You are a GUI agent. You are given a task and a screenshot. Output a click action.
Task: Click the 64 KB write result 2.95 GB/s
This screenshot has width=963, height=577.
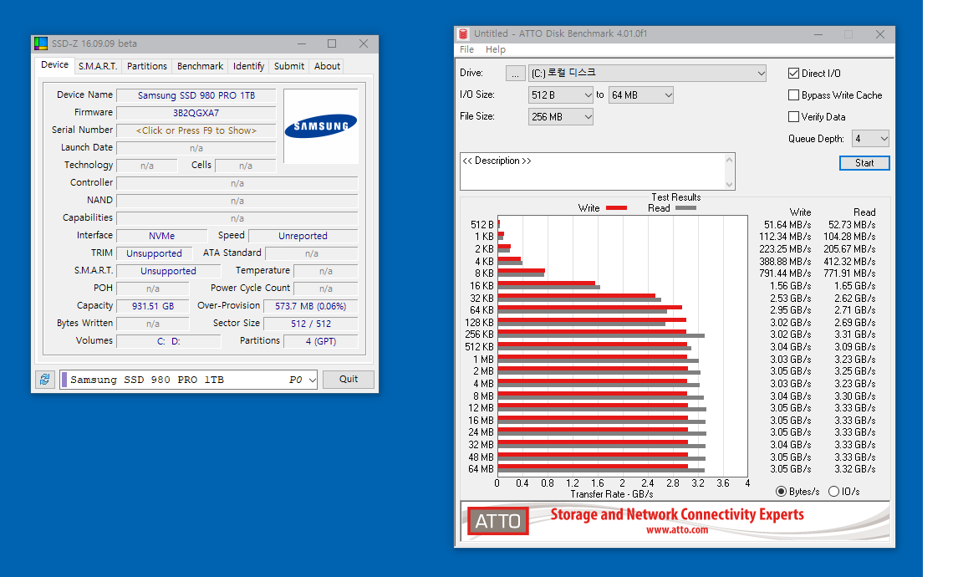(791, 310)
